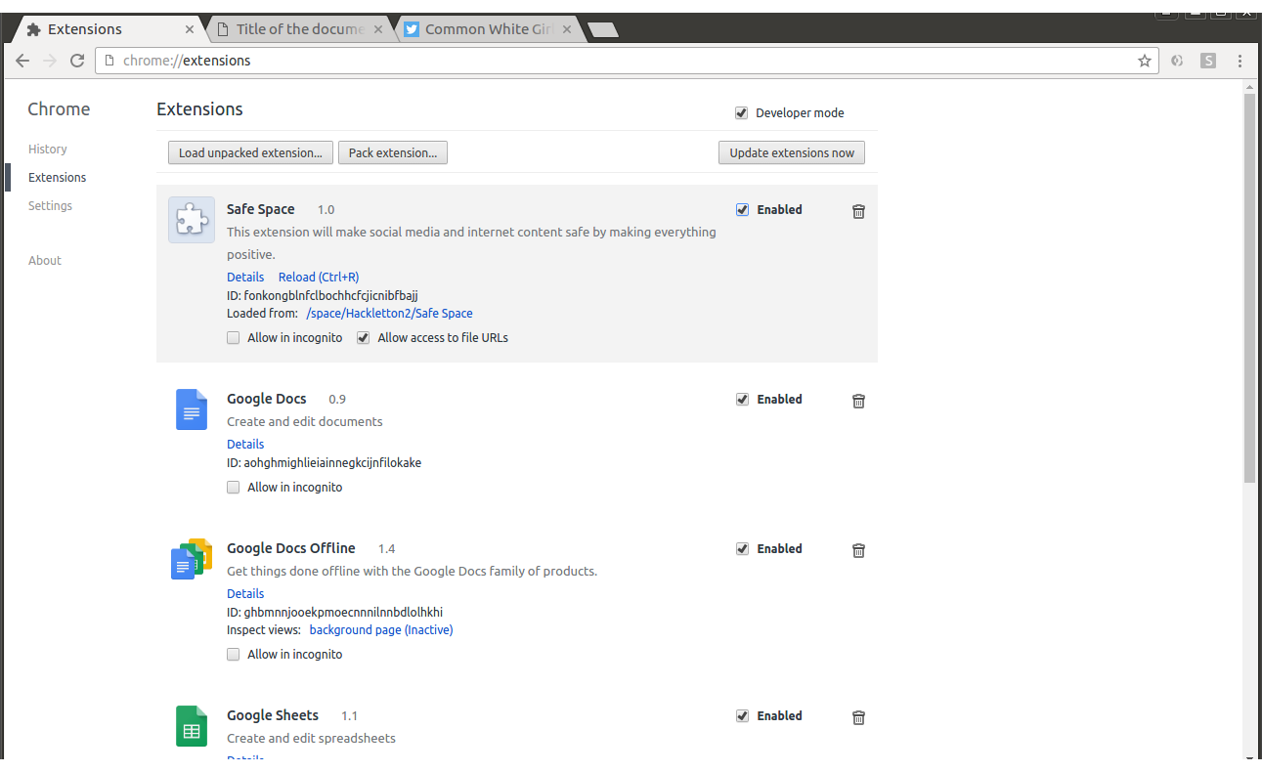The width and height of the screenshot is (1262, 772).
Task: Inspect background page (Inactive) link
Action: (381, 630)
